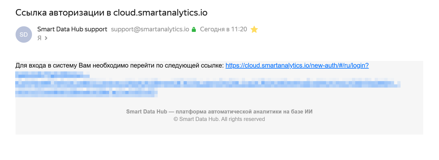Click the long blurred middle link line
The width and height of the screenshot is (439, 160).
[x=207, y=83]
